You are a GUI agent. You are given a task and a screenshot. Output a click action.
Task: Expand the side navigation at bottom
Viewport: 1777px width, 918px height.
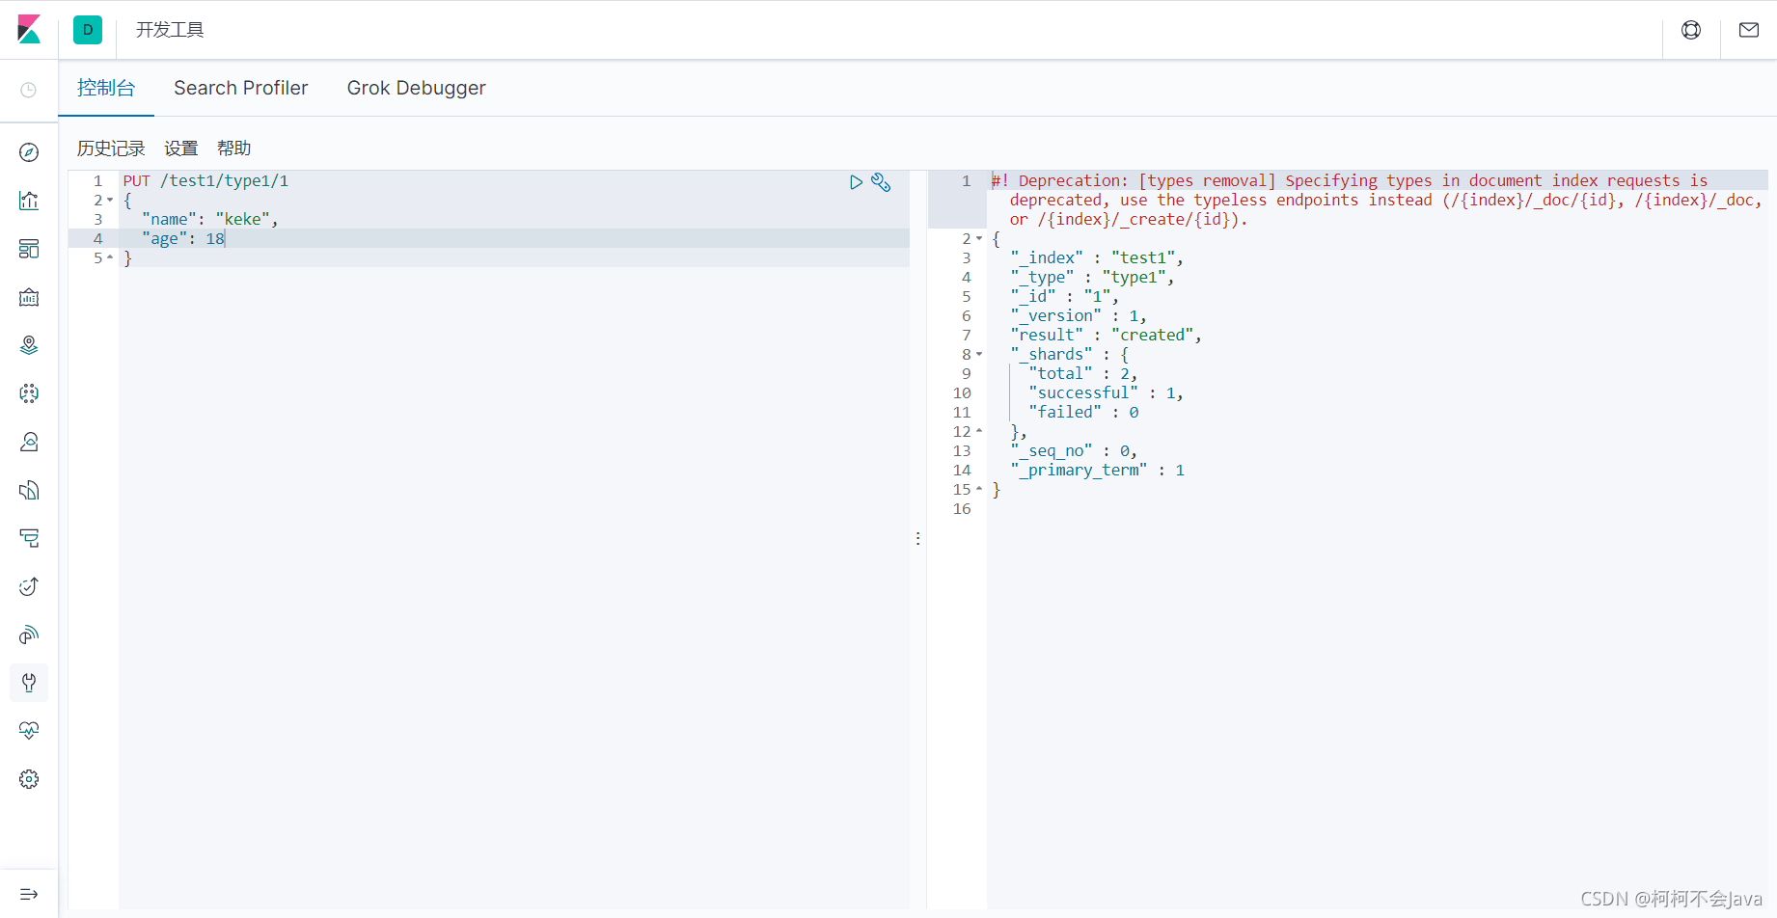pos(29,894)
